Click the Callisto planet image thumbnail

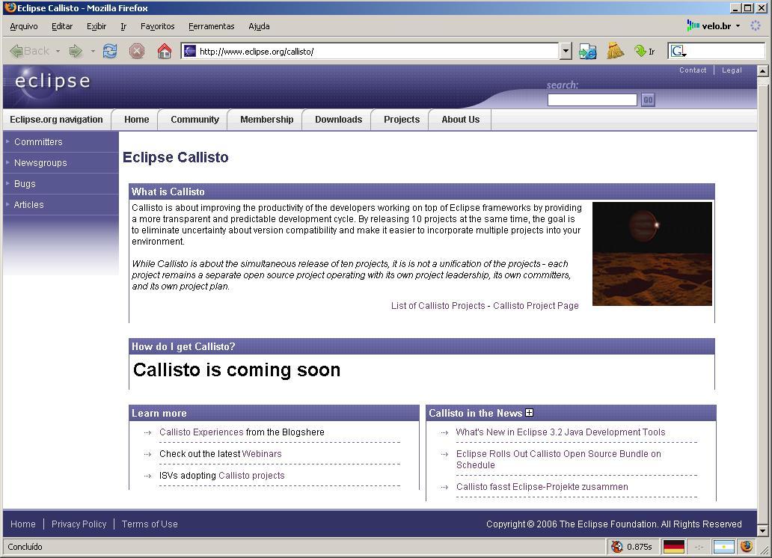click(652, 254)
